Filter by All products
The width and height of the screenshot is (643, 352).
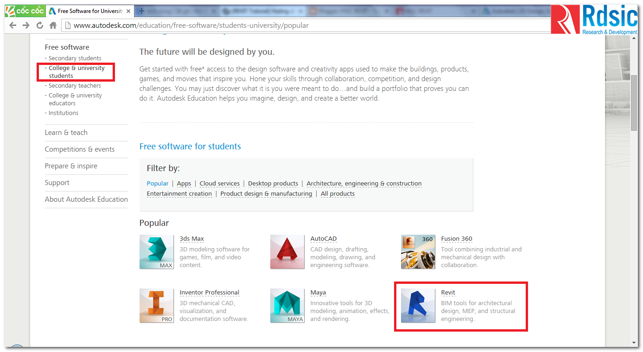337,194
